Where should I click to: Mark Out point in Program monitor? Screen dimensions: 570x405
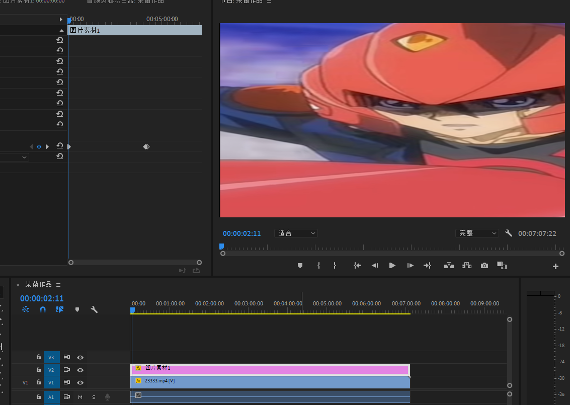click(335, 266)
